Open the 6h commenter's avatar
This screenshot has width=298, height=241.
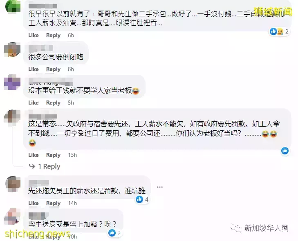[13, 6]
